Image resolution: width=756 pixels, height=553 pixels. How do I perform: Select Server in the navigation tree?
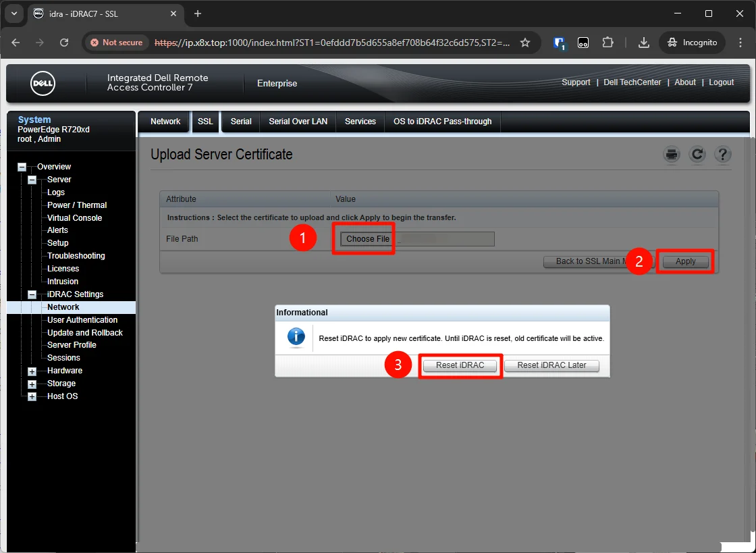point(59,180)
